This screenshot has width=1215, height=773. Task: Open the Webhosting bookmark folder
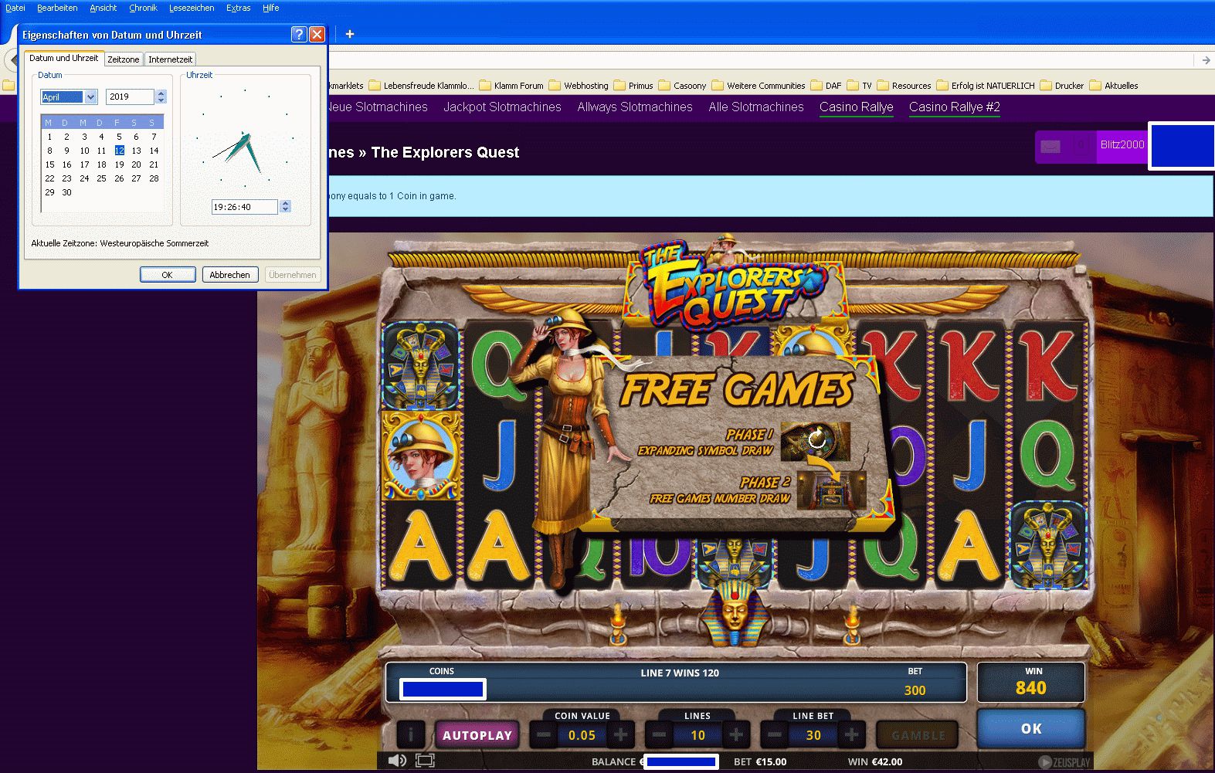(579, 86)
